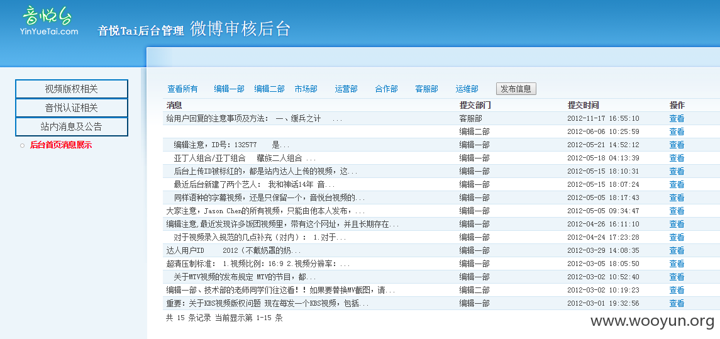Click 客服部 in the department column
This screenshot has height=339, width=720.
click(470, 118)
